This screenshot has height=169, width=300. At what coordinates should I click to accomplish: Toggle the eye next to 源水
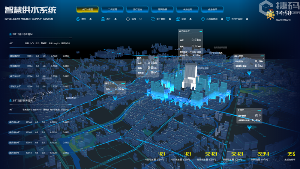[90, 19]
